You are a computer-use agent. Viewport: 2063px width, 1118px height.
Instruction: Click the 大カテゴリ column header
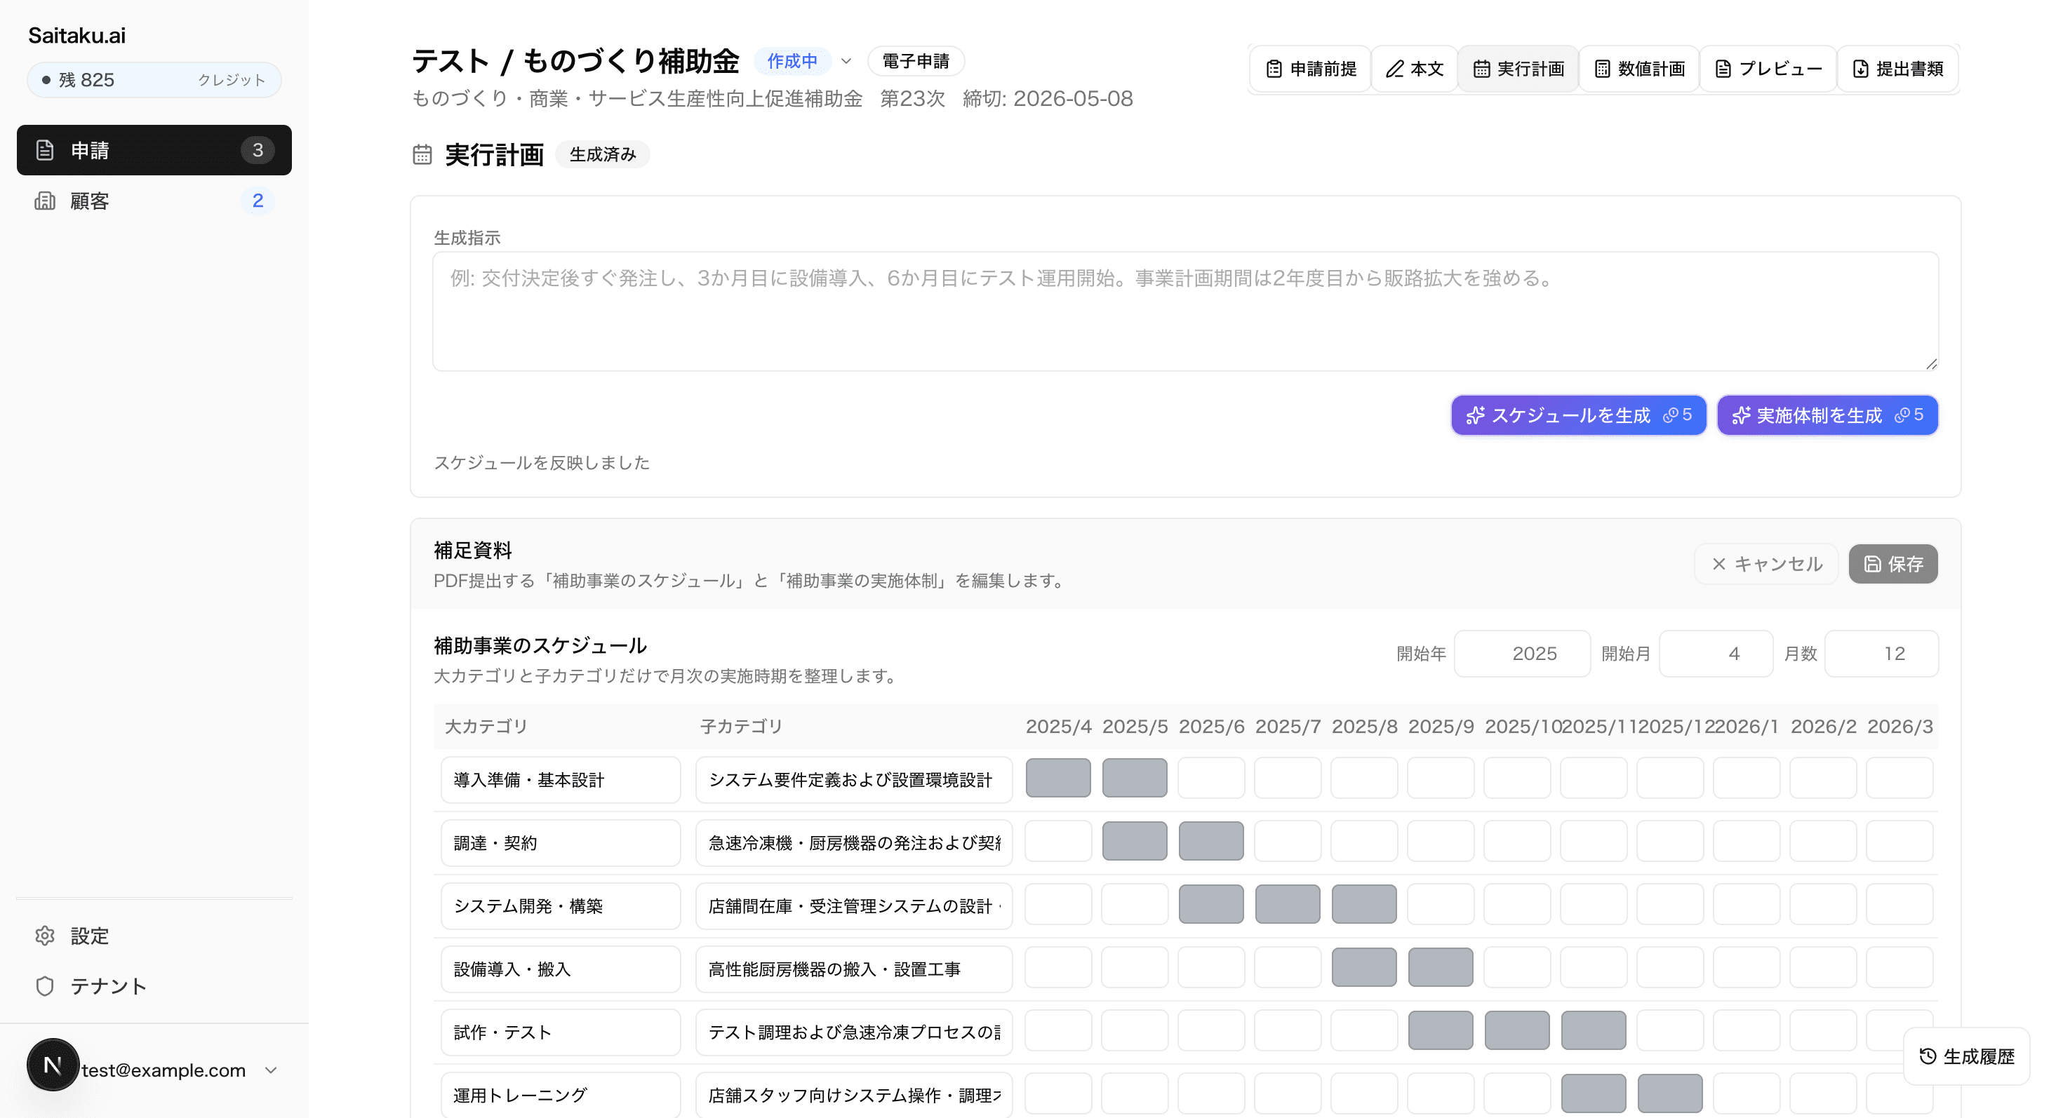(486, 727)
